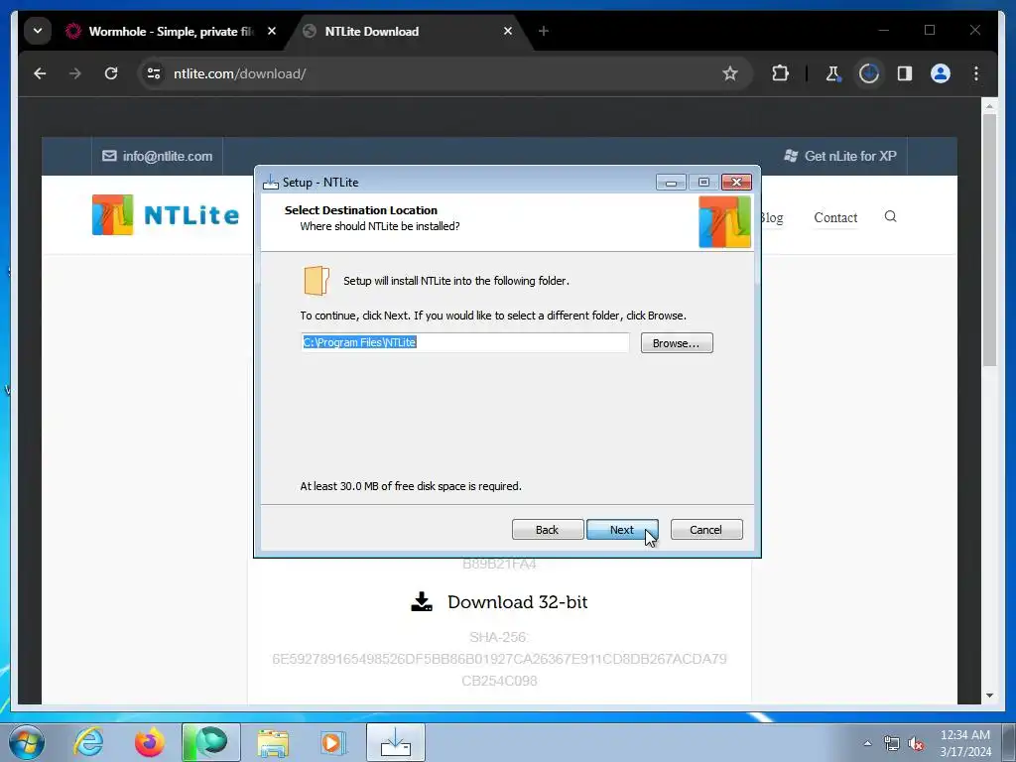Open a new browser tab
This screenshot has width=1016, height=762.
point(543,31)
